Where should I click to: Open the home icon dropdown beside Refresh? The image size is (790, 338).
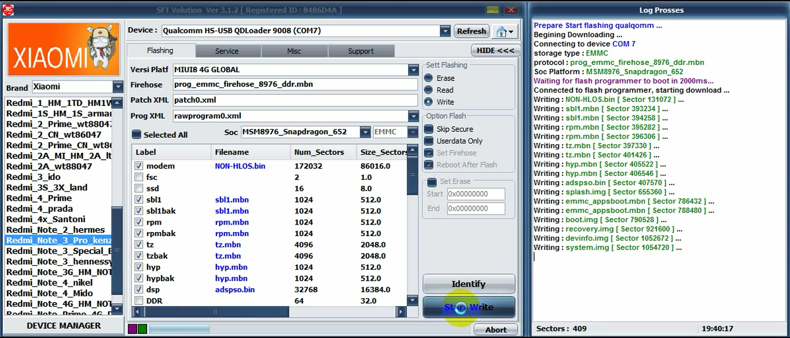(x=505, y=31)
